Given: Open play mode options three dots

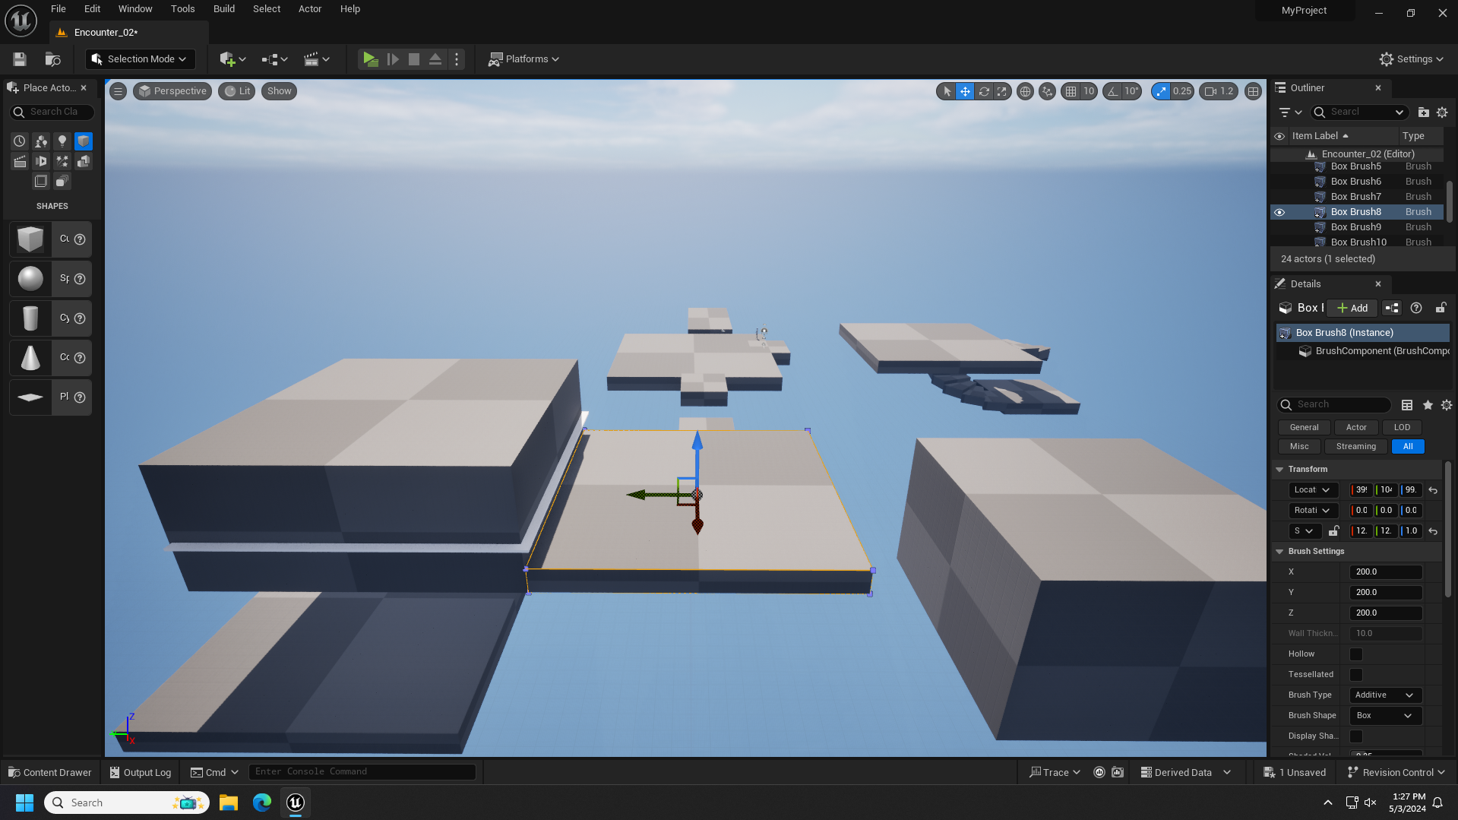Looking at the screenshot, I should pyautogui.click(x=457, y=59).
